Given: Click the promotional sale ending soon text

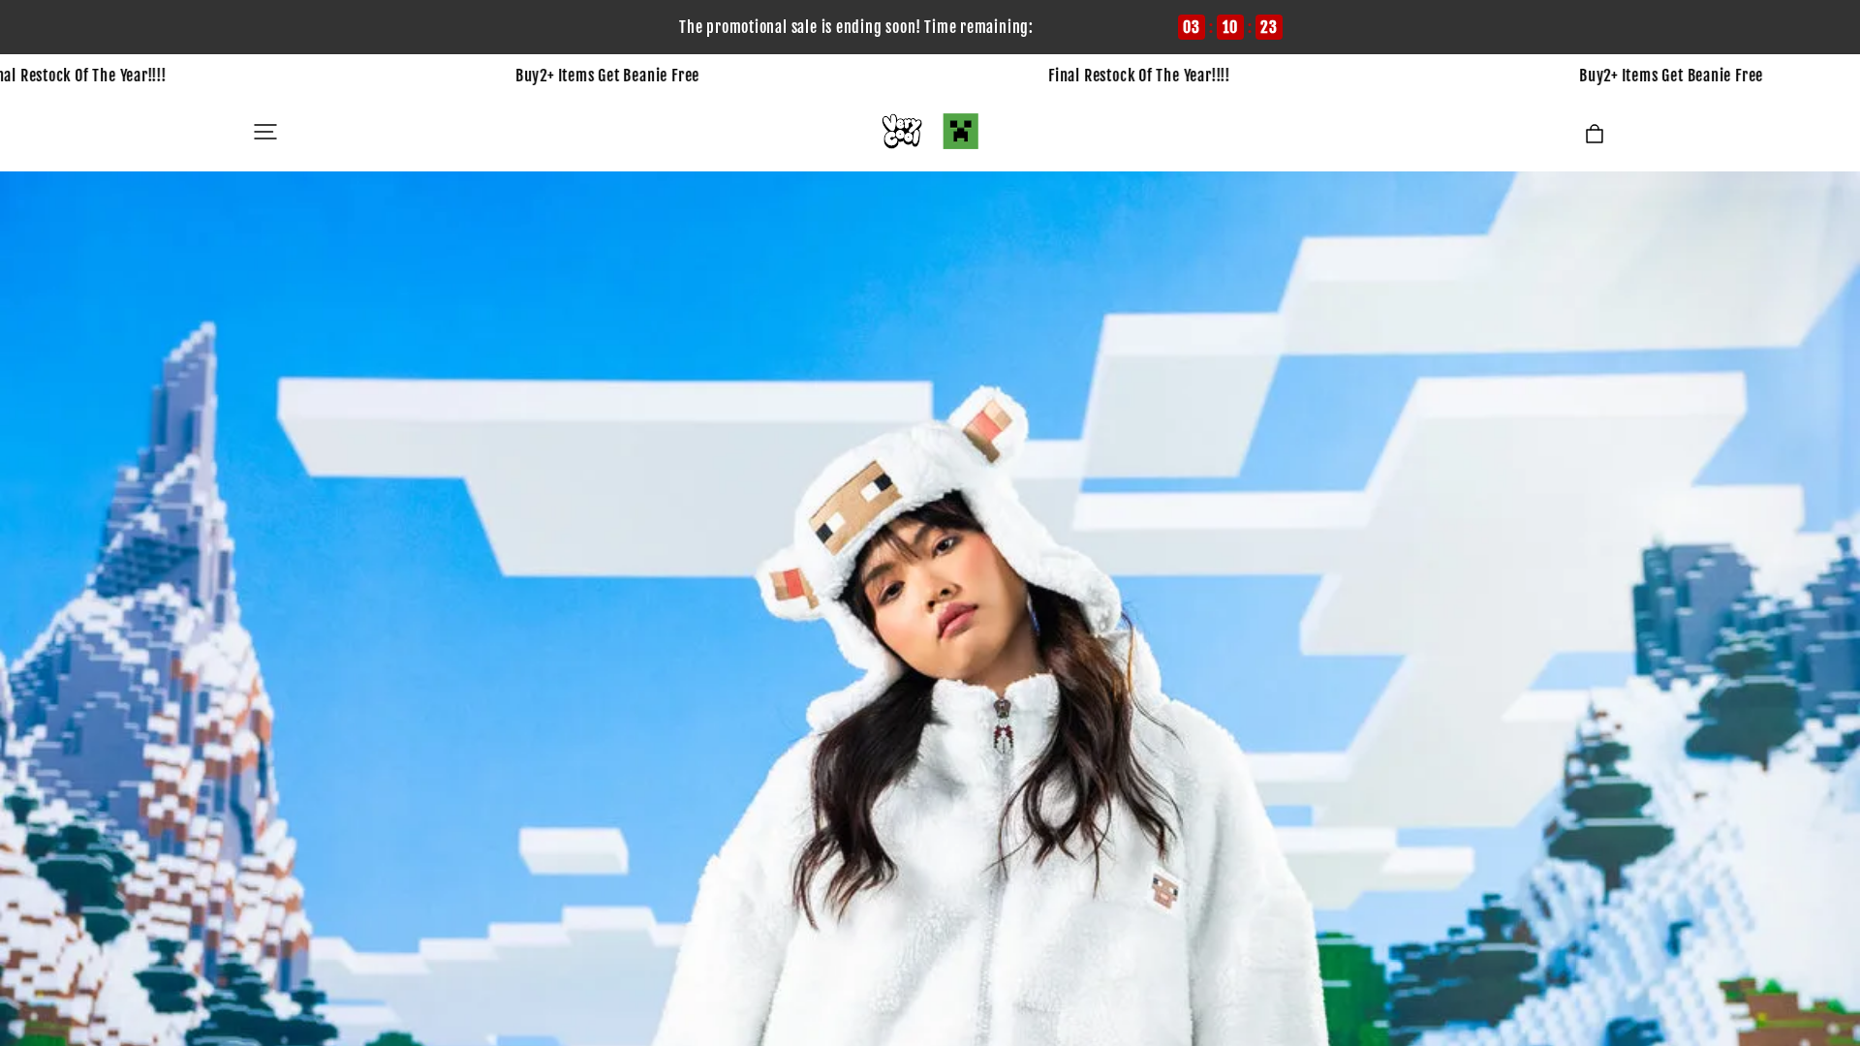Looking at the screenshot, I should [x=855, y=27].
